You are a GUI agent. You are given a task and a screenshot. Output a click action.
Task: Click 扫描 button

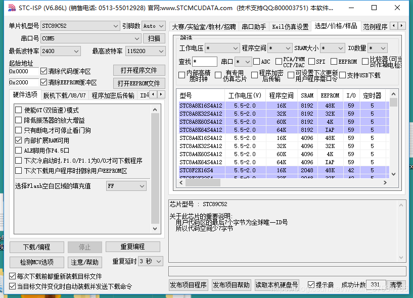[154, 38]
